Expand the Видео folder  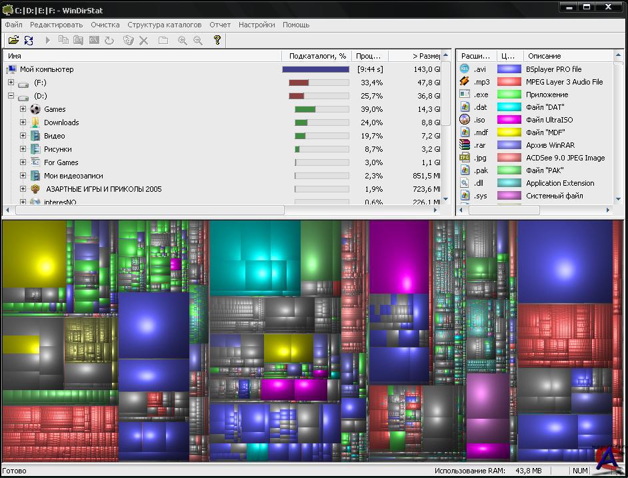click(23, 136)
